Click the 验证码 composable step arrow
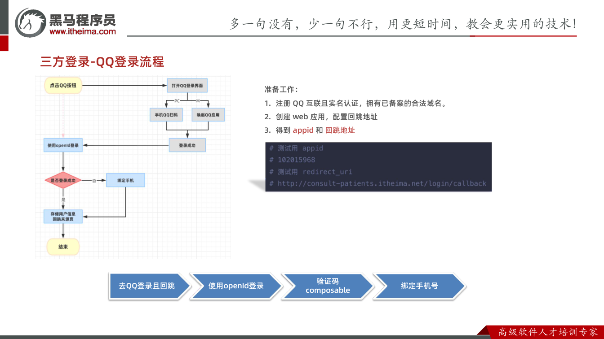The height and width of the screenshot is (339, 604). (x=328, y=286)
